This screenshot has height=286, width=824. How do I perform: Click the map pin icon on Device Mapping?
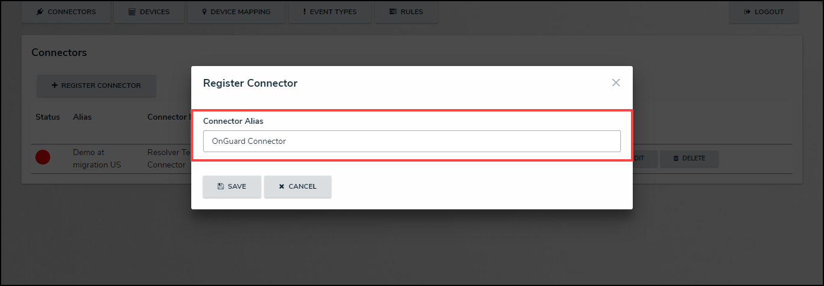[204, 12]
